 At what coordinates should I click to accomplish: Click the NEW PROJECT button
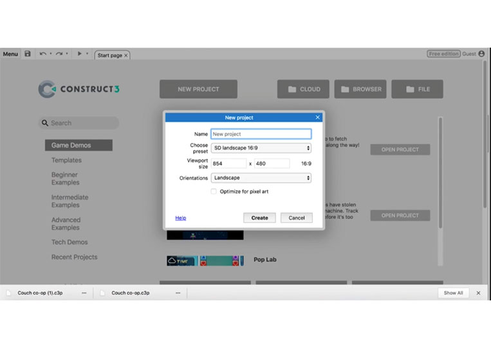click(x=199, y=89)
